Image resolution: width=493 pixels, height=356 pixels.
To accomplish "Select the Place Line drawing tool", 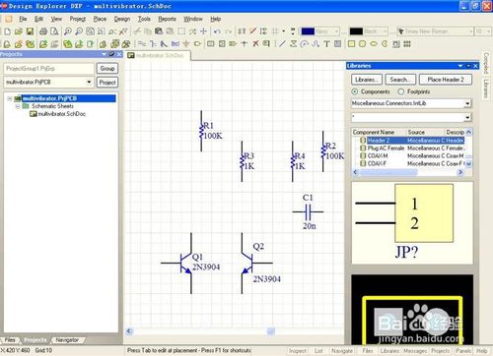I will pos(282,44).
